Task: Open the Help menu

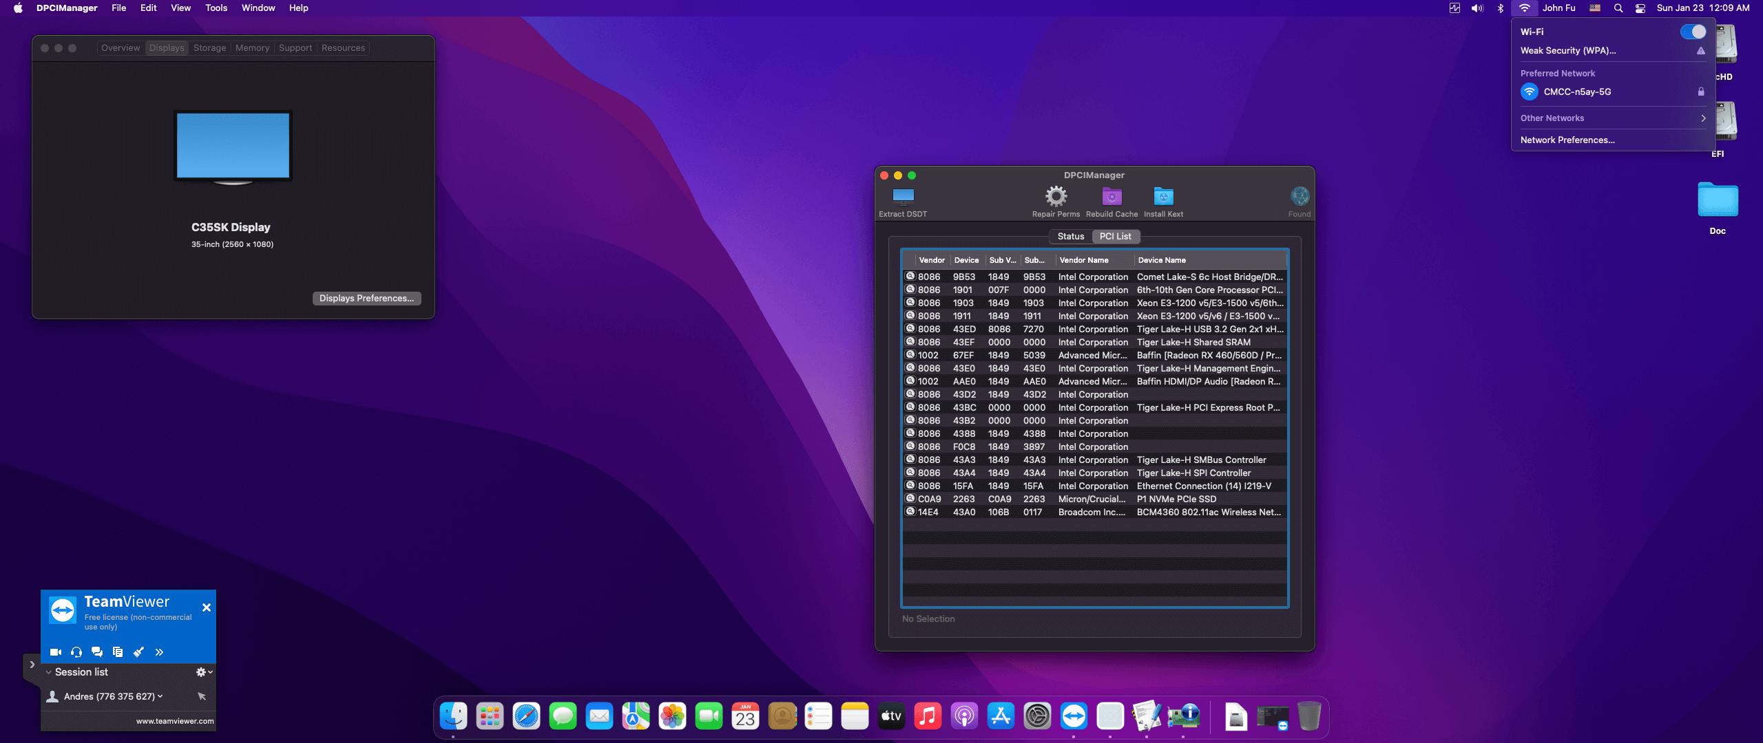Action: (x=298, y=8)
